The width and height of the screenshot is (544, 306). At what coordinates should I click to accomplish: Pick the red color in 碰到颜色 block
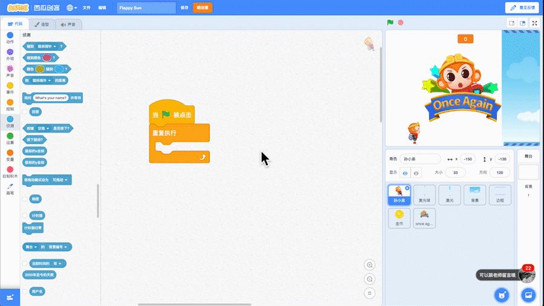[47, 57]
